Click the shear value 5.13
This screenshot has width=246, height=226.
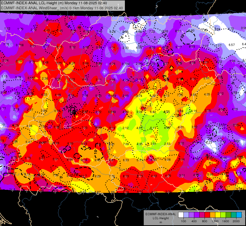(x=153, y=128)
